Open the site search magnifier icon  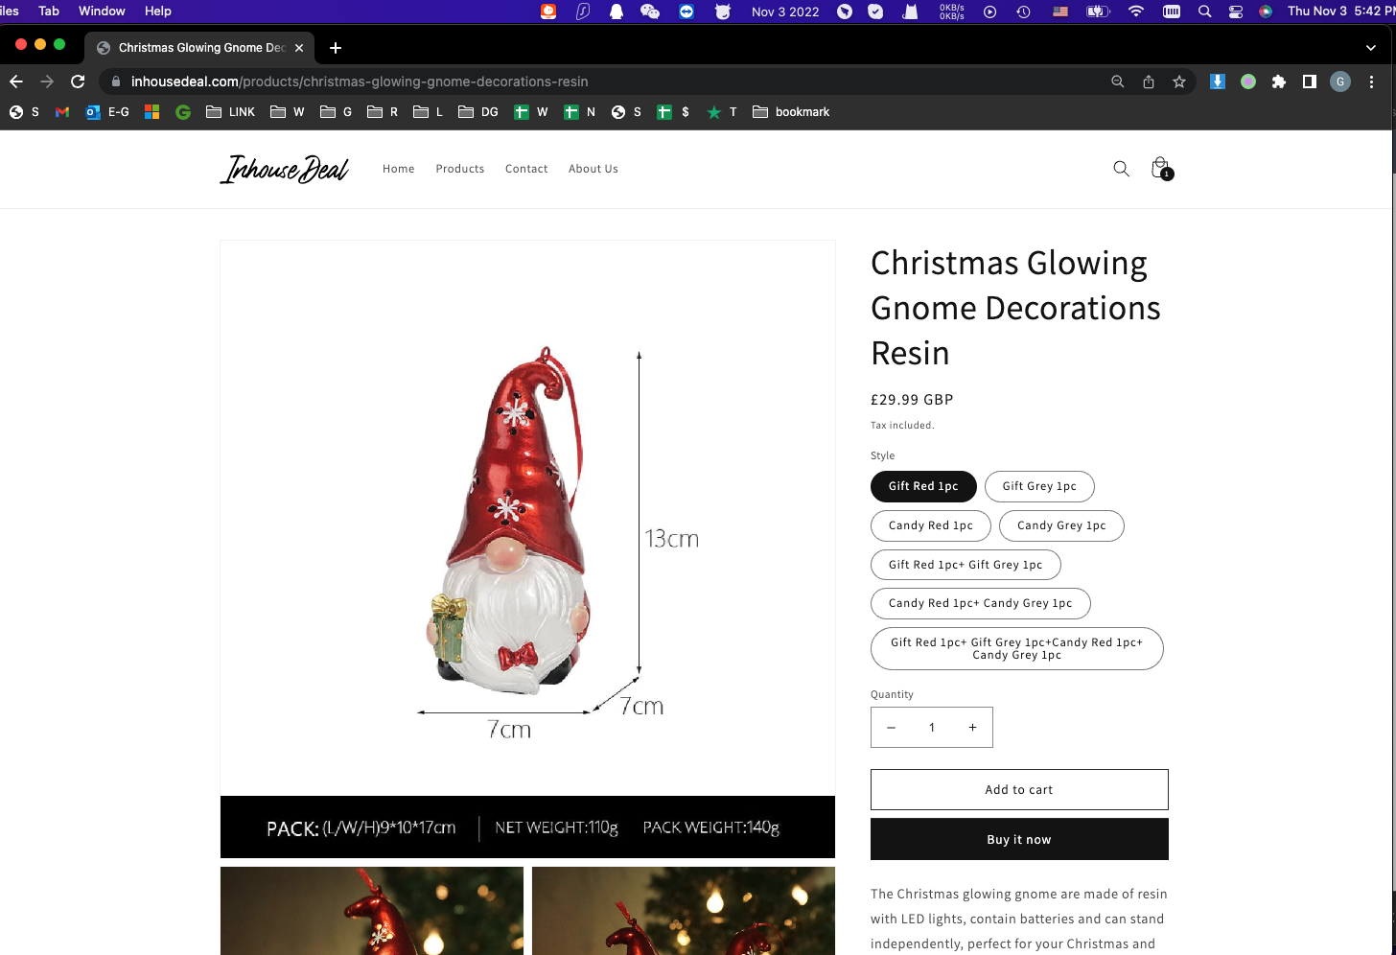pyautogui.click(x=1121, y=169)
